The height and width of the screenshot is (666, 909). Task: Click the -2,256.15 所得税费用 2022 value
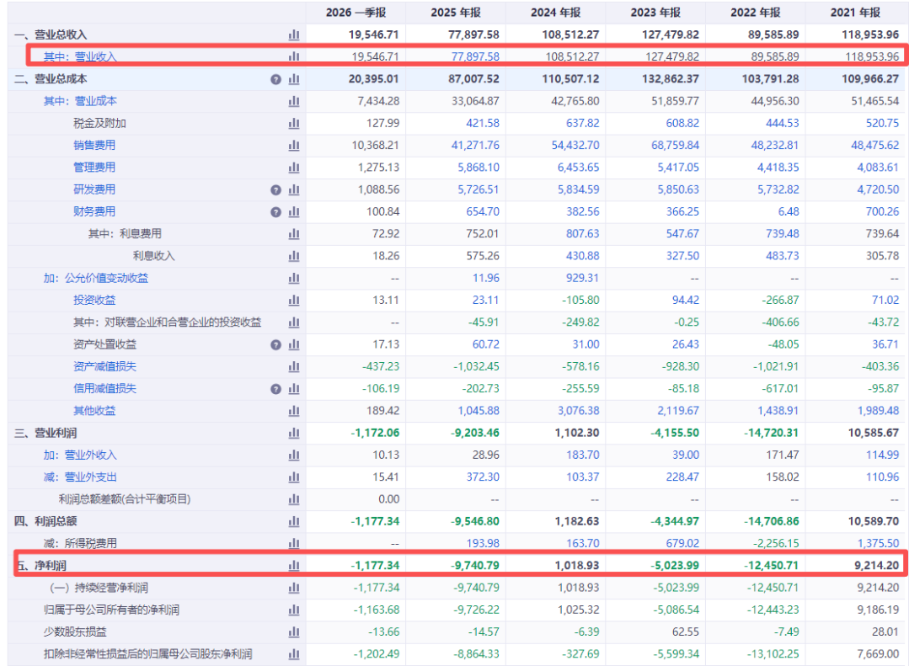[x=776, y=544]
